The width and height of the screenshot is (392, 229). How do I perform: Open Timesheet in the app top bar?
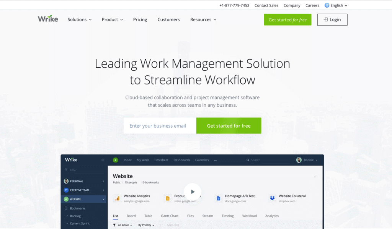click(161, 160)
